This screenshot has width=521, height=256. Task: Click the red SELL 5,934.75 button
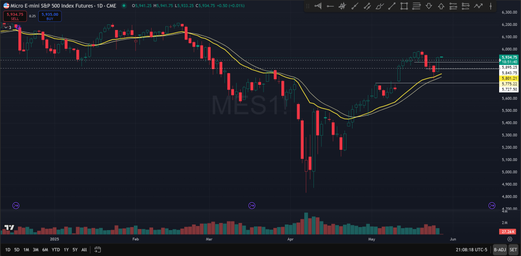click(x=13, y=15)
